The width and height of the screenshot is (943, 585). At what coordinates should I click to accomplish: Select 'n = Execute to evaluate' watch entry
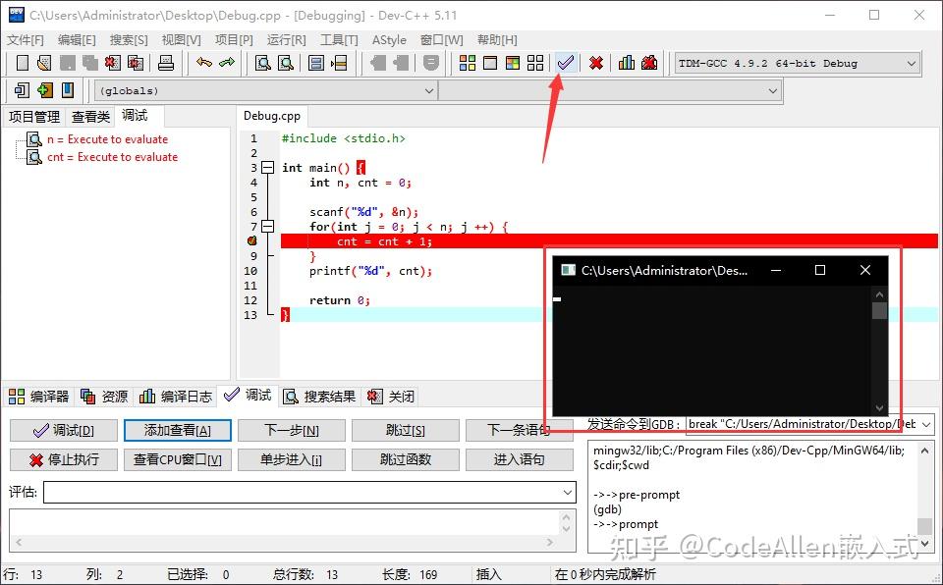[108, 139]
